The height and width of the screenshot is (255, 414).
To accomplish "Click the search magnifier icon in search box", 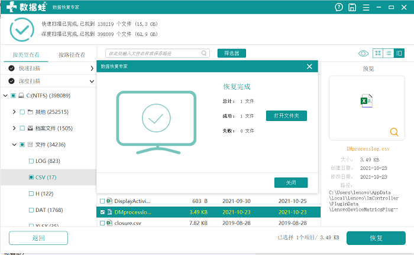I will [x=204, y=53].
